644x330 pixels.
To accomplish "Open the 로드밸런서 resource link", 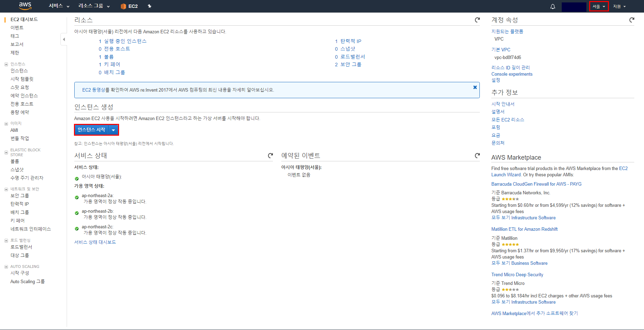I will click(353, 57).
